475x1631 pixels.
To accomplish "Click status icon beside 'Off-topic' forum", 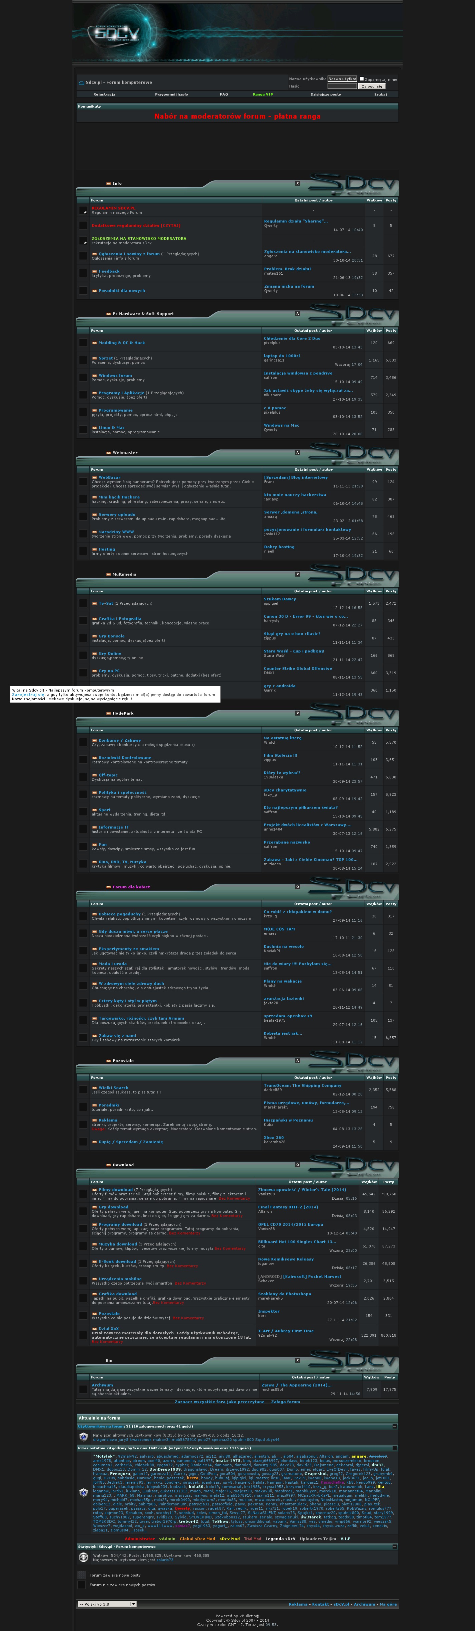I will tap(83, 777).
